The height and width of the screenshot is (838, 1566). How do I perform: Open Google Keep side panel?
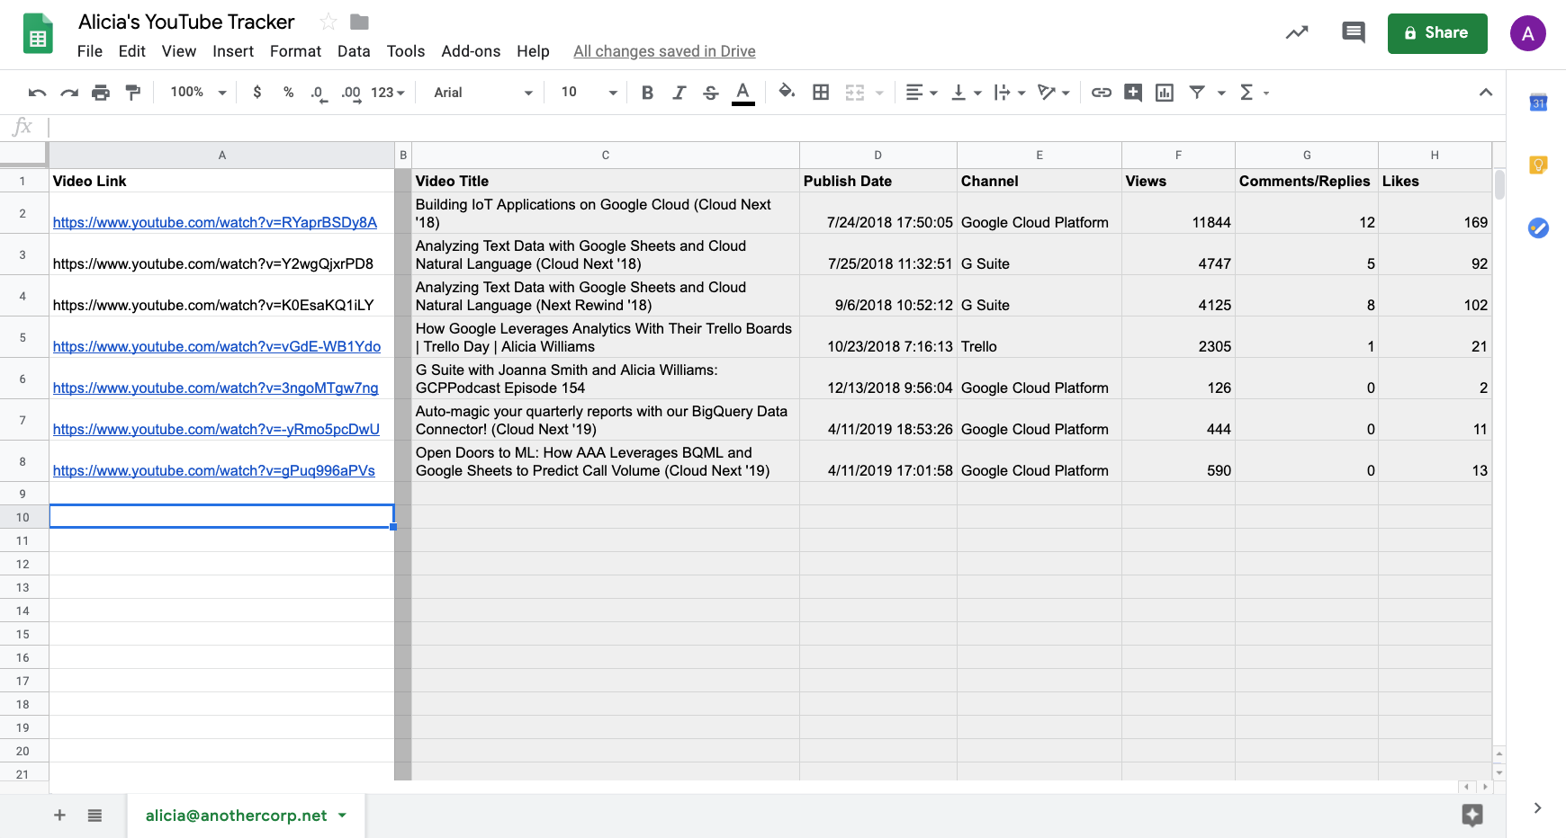click(x=1538, y=165)
